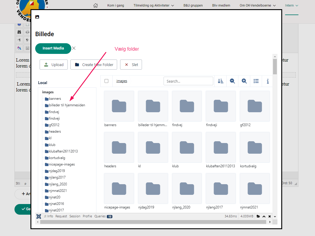The image size is (315, 236).
Task: Click the zoom in magnifier icon
Action: (244, 81)
